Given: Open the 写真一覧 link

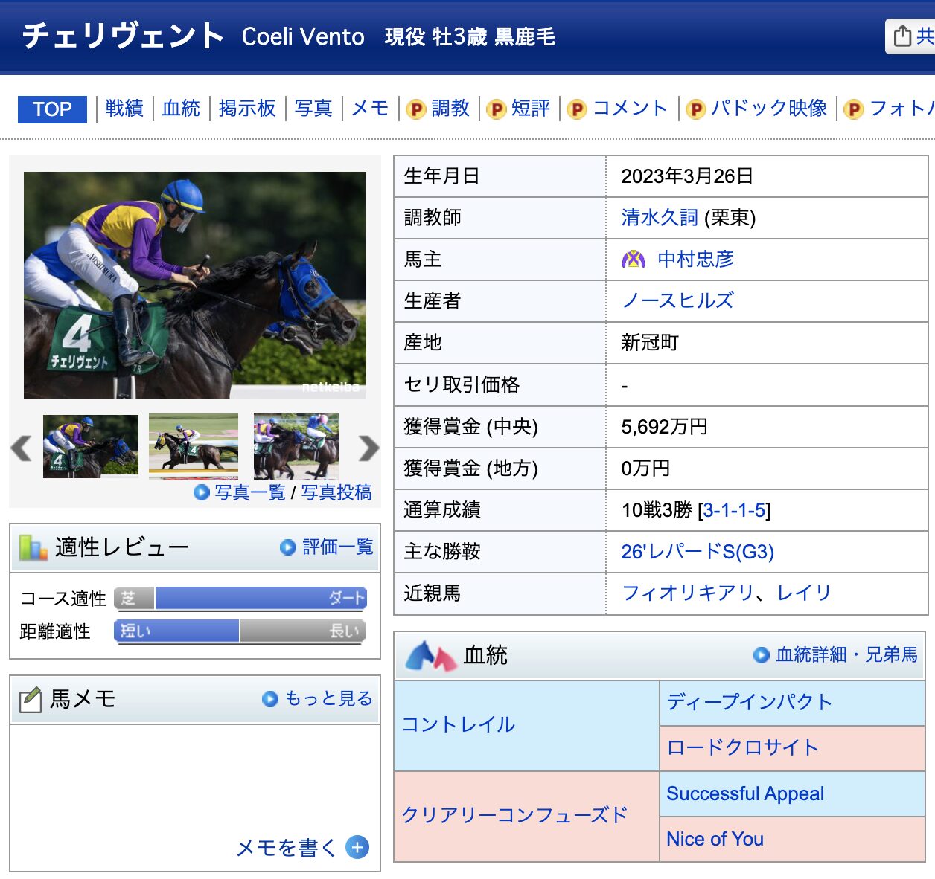Looking at the screenshot, I should pos(250,492).
